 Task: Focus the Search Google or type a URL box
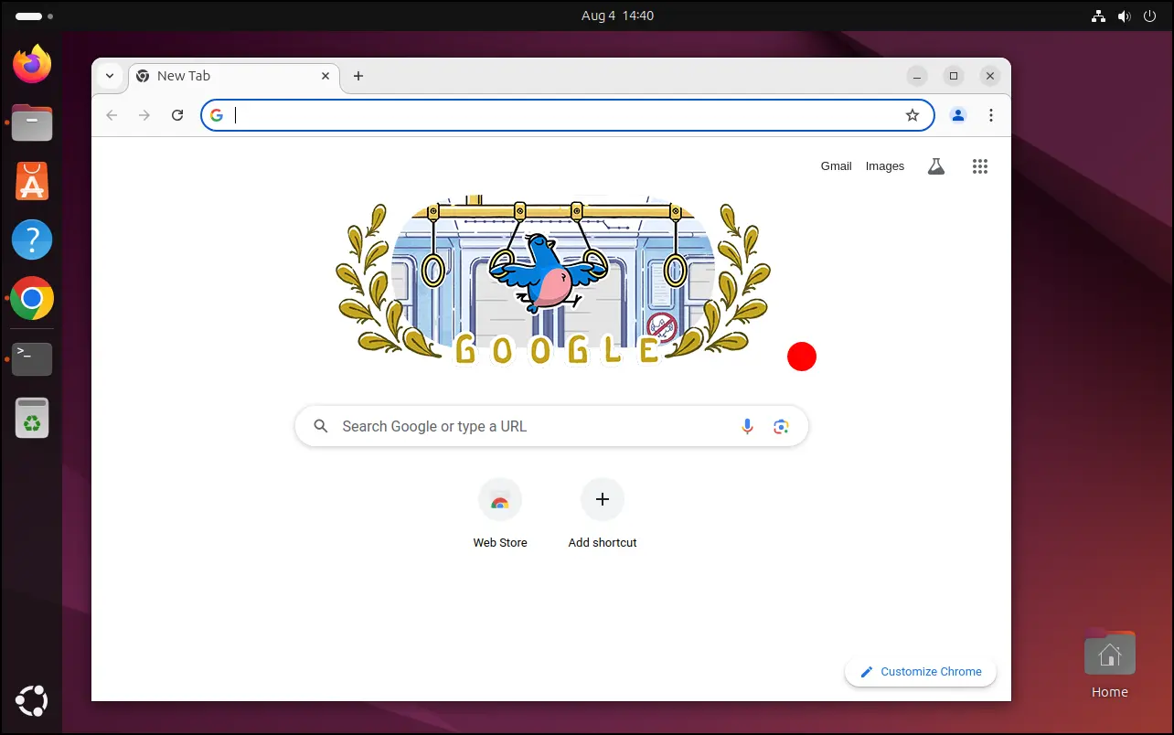point(551,426)
